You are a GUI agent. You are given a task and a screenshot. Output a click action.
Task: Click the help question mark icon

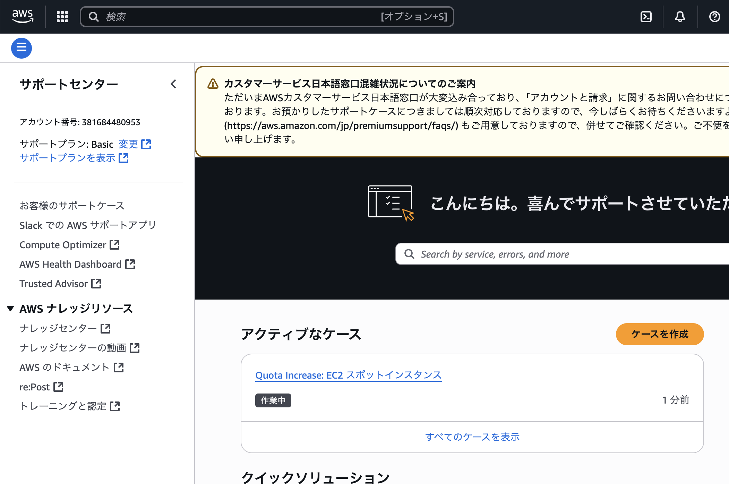pyautogui.click(x=714, y=16)
